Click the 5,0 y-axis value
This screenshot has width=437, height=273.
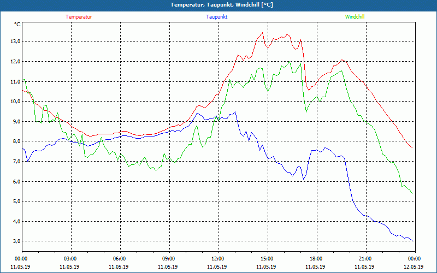pos(16,201)
